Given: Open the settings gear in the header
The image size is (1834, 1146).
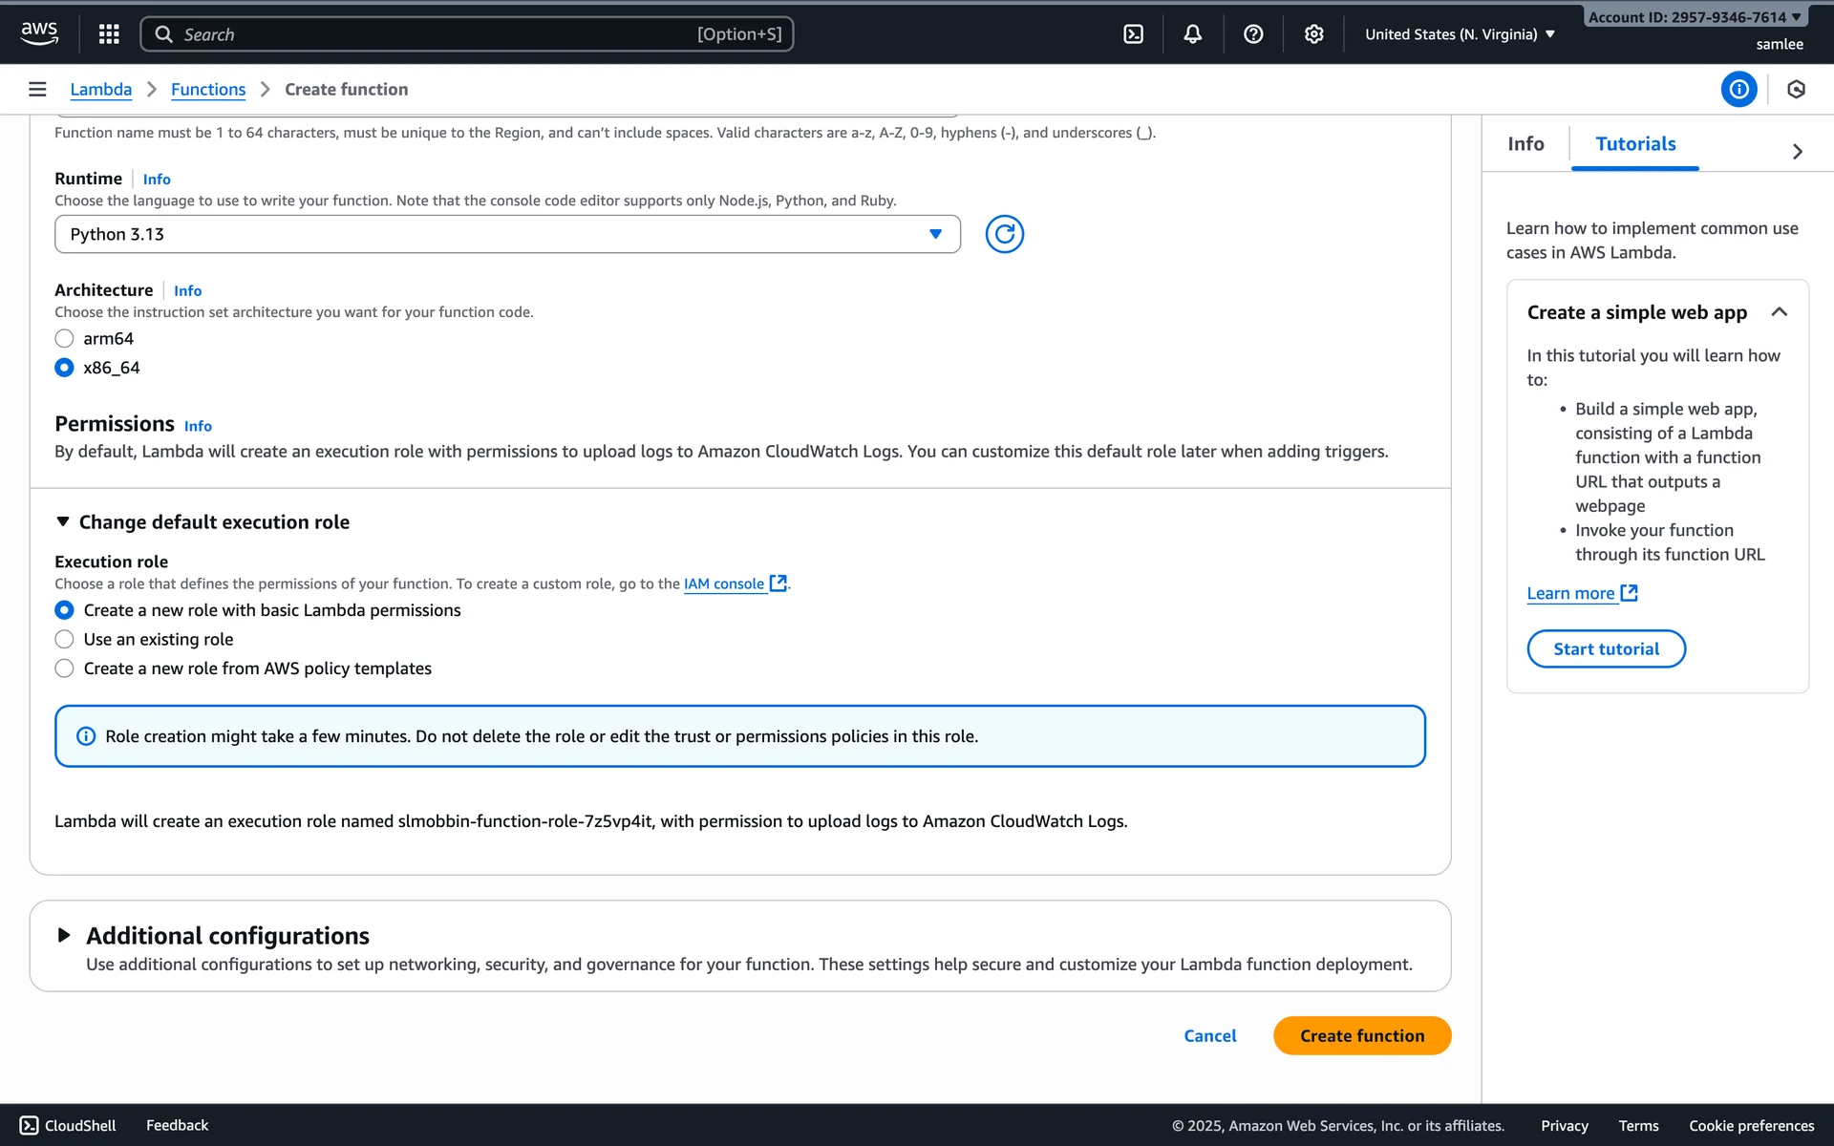Looking at the screenshot, I should (1314, 34).
